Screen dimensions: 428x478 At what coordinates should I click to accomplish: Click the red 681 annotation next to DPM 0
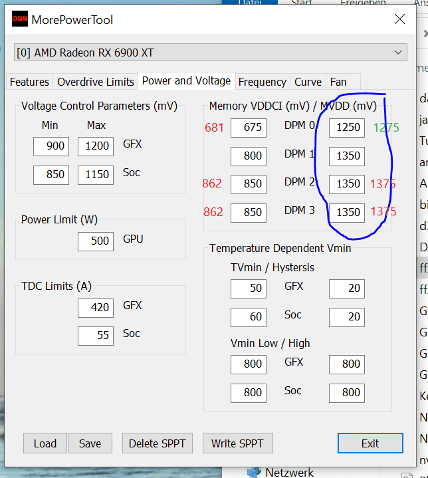(x=214, y=128)
